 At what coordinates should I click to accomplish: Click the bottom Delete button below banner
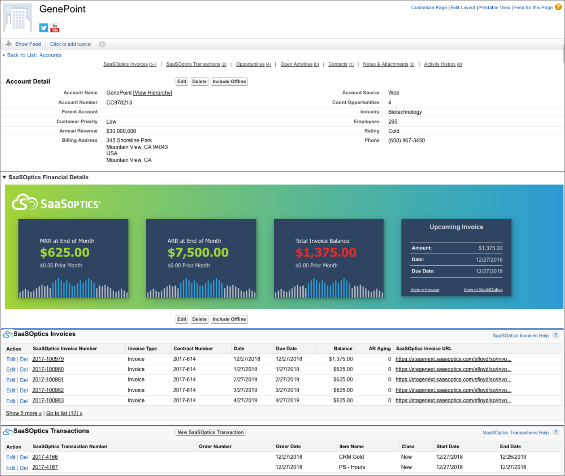click(200, 319)
